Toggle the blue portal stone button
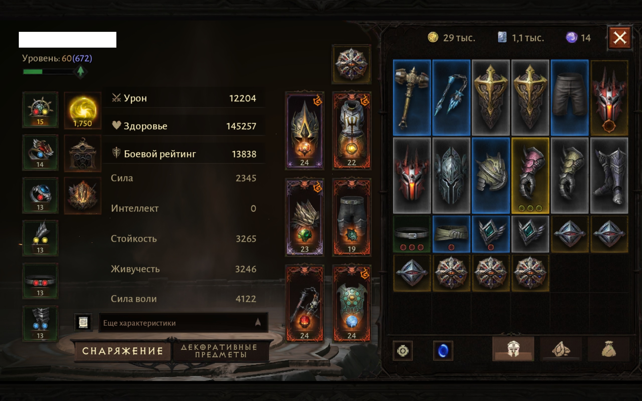Image resolution: width=642 pixels, height=401 pixels. (443, 351)
